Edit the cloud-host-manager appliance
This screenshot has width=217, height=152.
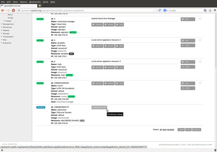point(188,19)
